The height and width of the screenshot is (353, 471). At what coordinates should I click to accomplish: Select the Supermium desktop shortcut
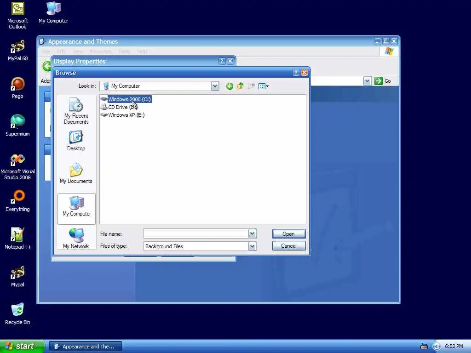17,126
